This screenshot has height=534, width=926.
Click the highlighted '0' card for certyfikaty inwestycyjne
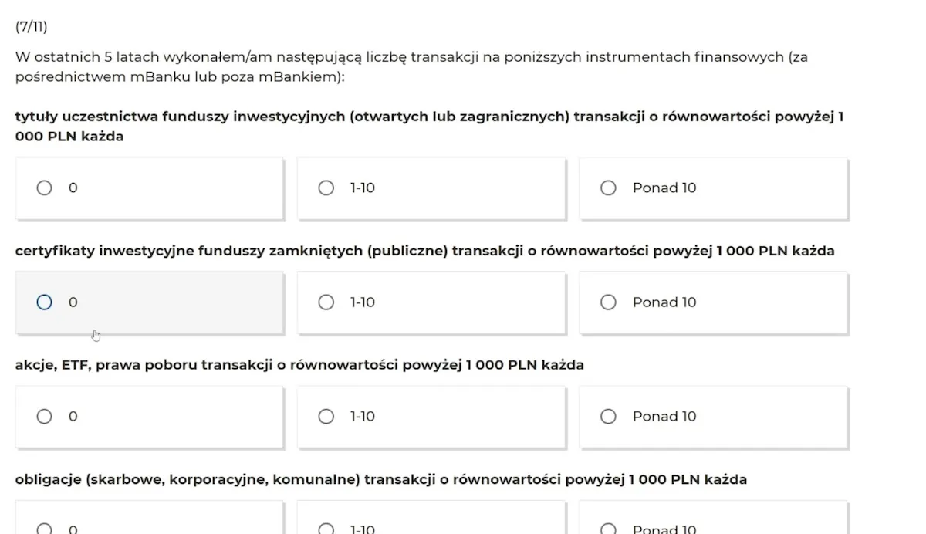[149, 302]
